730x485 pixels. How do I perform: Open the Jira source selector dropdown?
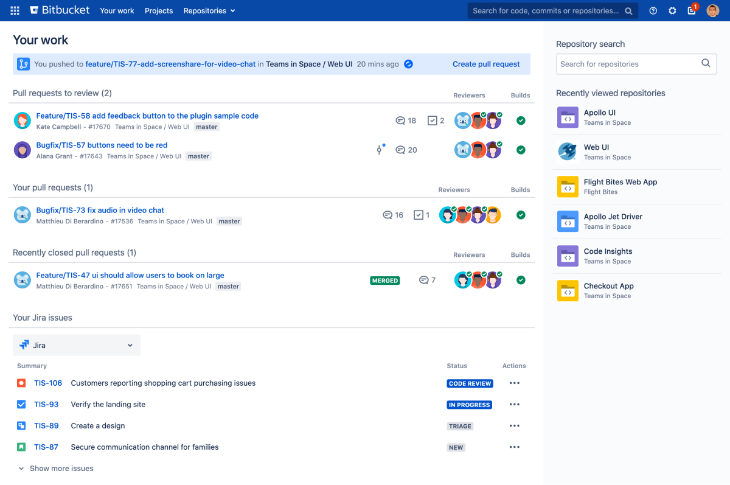pyautogui.click(x=76, y=344)
